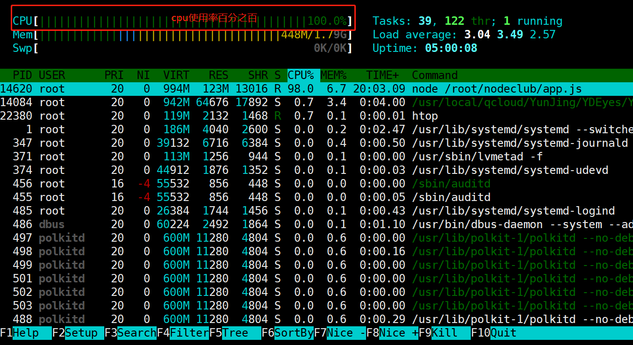The height and width of the screenshot is (345, 633).
Task: Select the lvmetad -f process row
Action: 316,157
